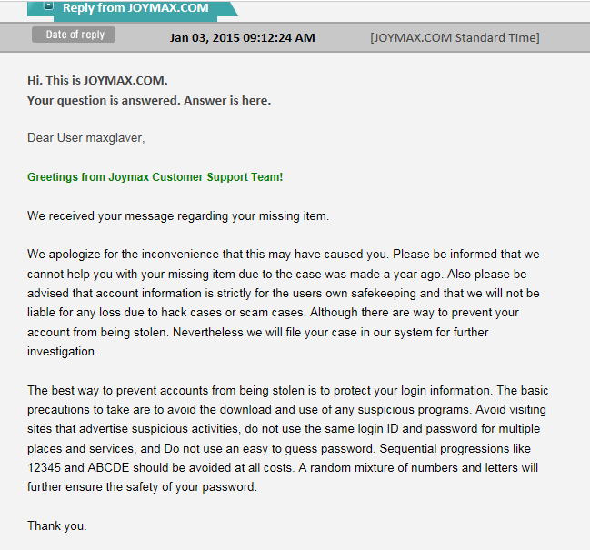The image size is (590, 550).
Task: Click the JOYMAX.COM Standard Time label
Action: point(455,37)
